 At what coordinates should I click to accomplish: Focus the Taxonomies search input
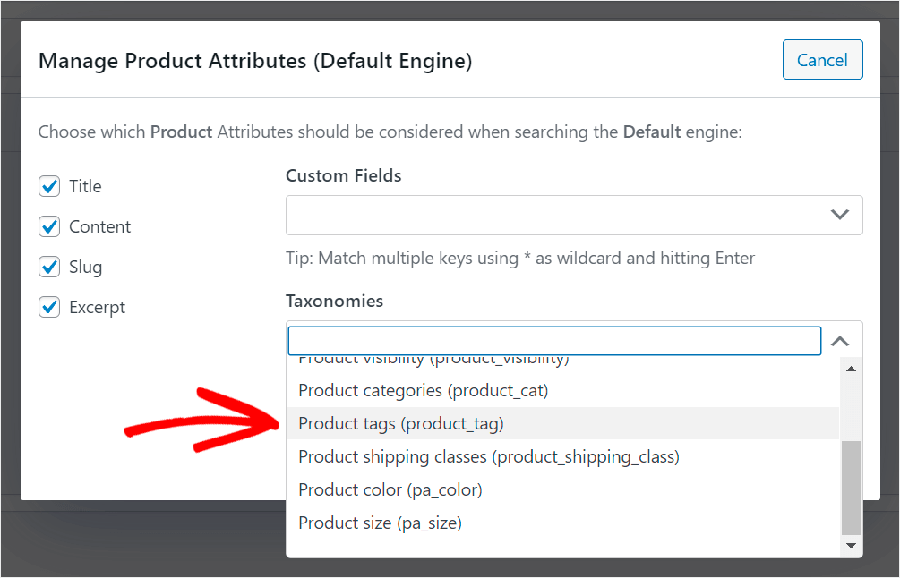(x=554, y=341)
